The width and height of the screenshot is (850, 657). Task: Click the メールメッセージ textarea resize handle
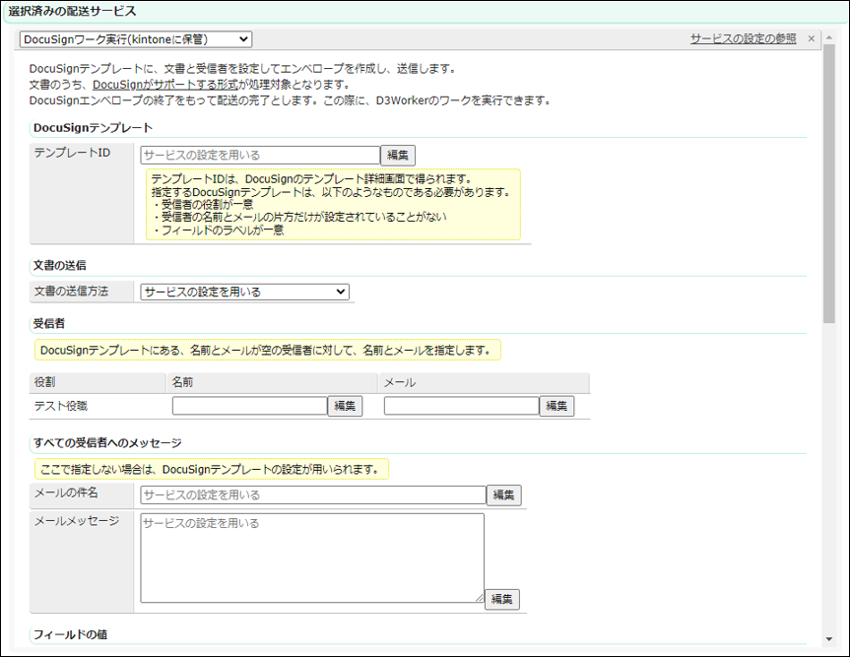point(479,597)
